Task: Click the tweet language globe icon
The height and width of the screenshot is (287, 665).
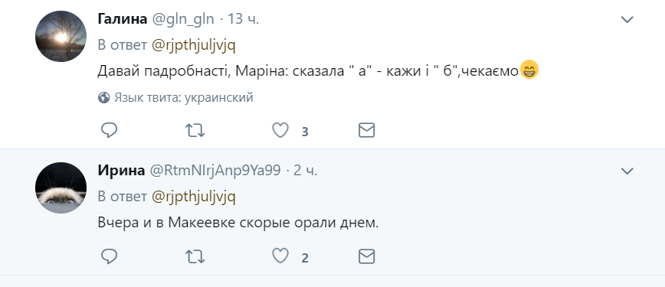Action: point(104,98)
